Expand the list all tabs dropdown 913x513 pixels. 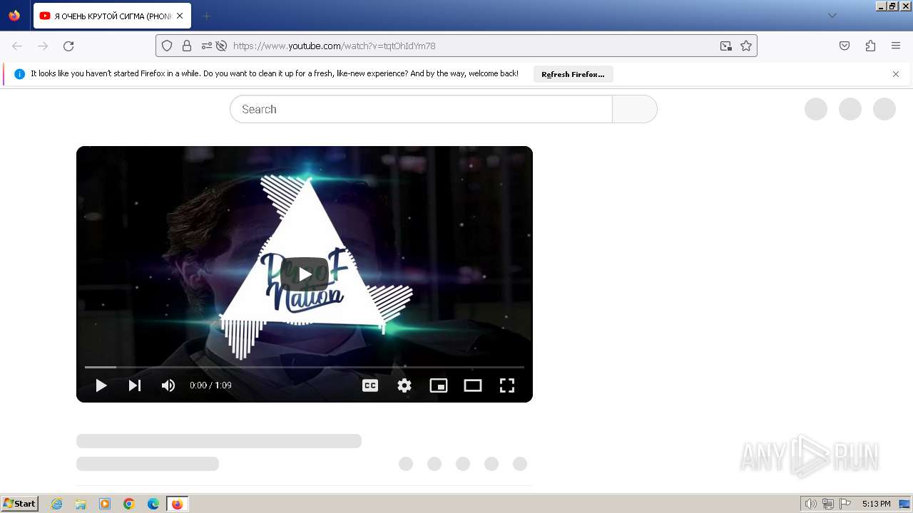pos(832,16)
